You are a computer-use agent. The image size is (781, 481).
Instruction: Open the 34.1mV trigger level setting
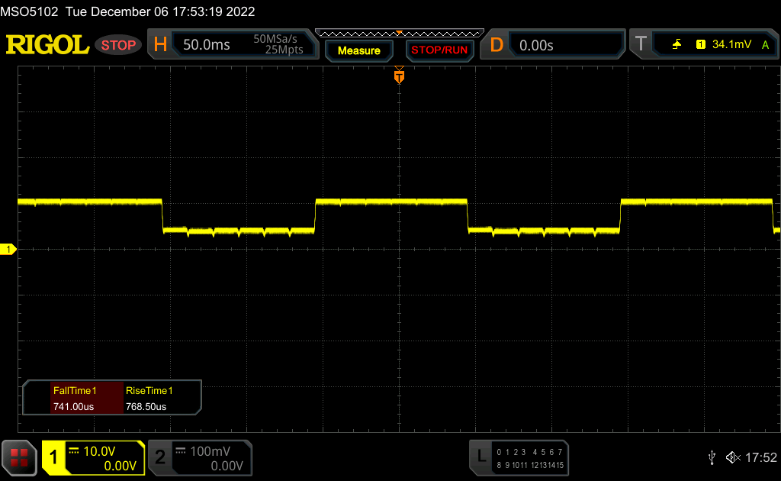[730, 45]
